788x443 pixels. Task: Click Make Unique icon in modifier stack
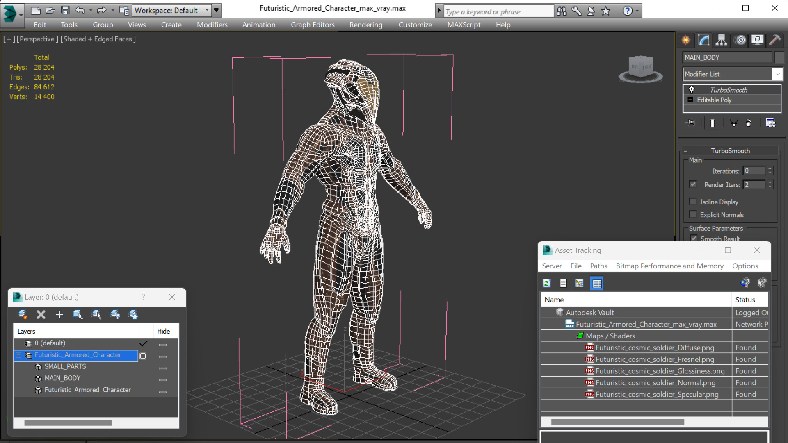point(733,123)
